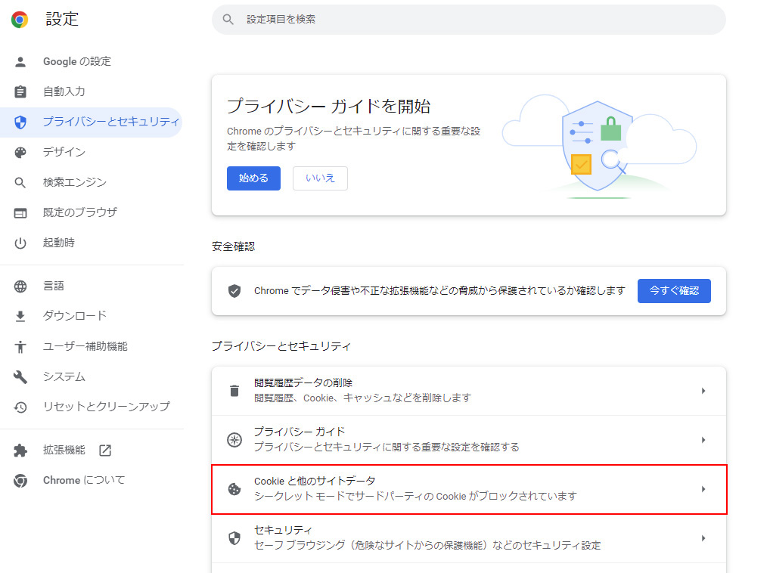Open セキュリティ settings row

[469, 538]
